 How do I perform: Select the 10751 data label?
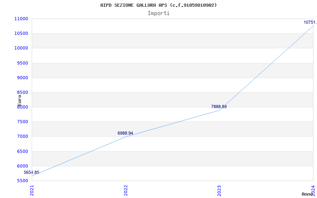click(x=310, y=23)
